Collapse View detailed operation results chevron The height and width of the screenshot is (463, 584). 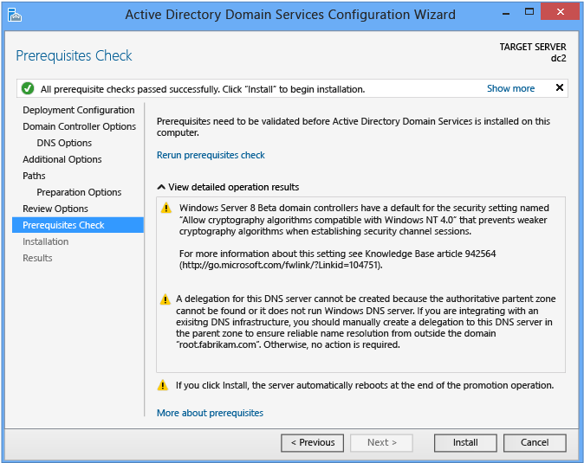point(161,187)
